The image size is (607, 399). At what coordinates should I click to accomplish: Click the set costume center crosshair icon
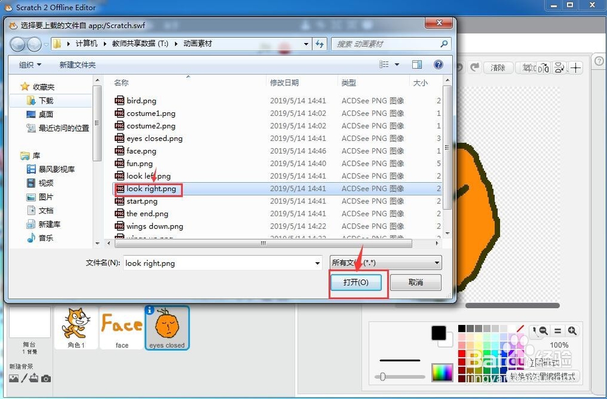point(575,68)
